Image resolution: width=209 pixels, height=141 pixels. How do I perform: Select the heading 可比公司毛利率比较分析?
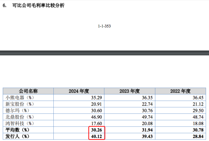pyautogui.click(x=38, y=6)
